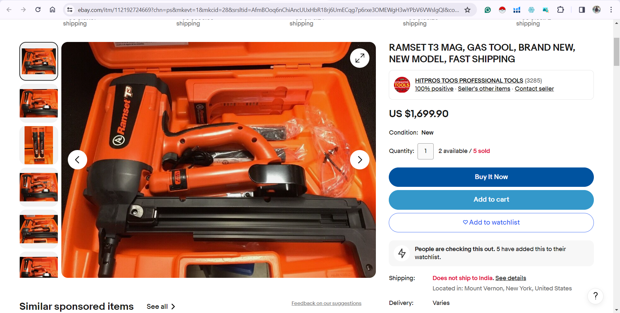The height and width of the screenshot is (313, 620).
Task: Reload the eBay page
Action: point(38,10)
